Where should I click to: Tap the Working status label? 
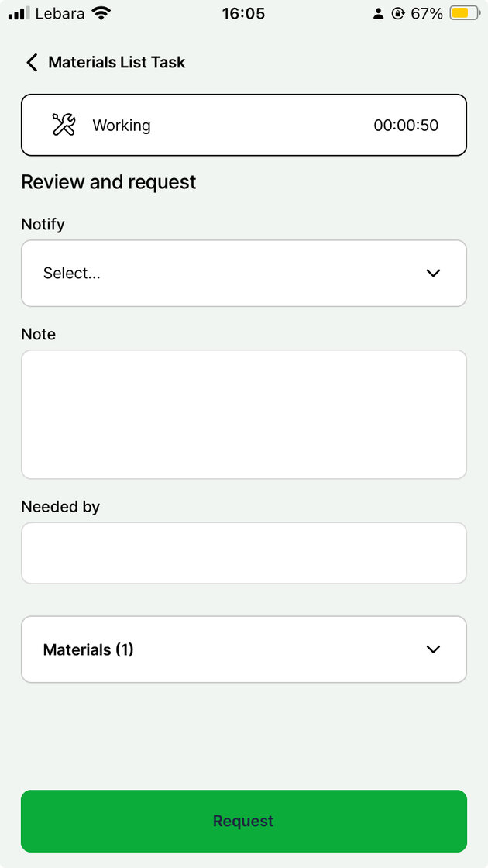click(122, 125)
